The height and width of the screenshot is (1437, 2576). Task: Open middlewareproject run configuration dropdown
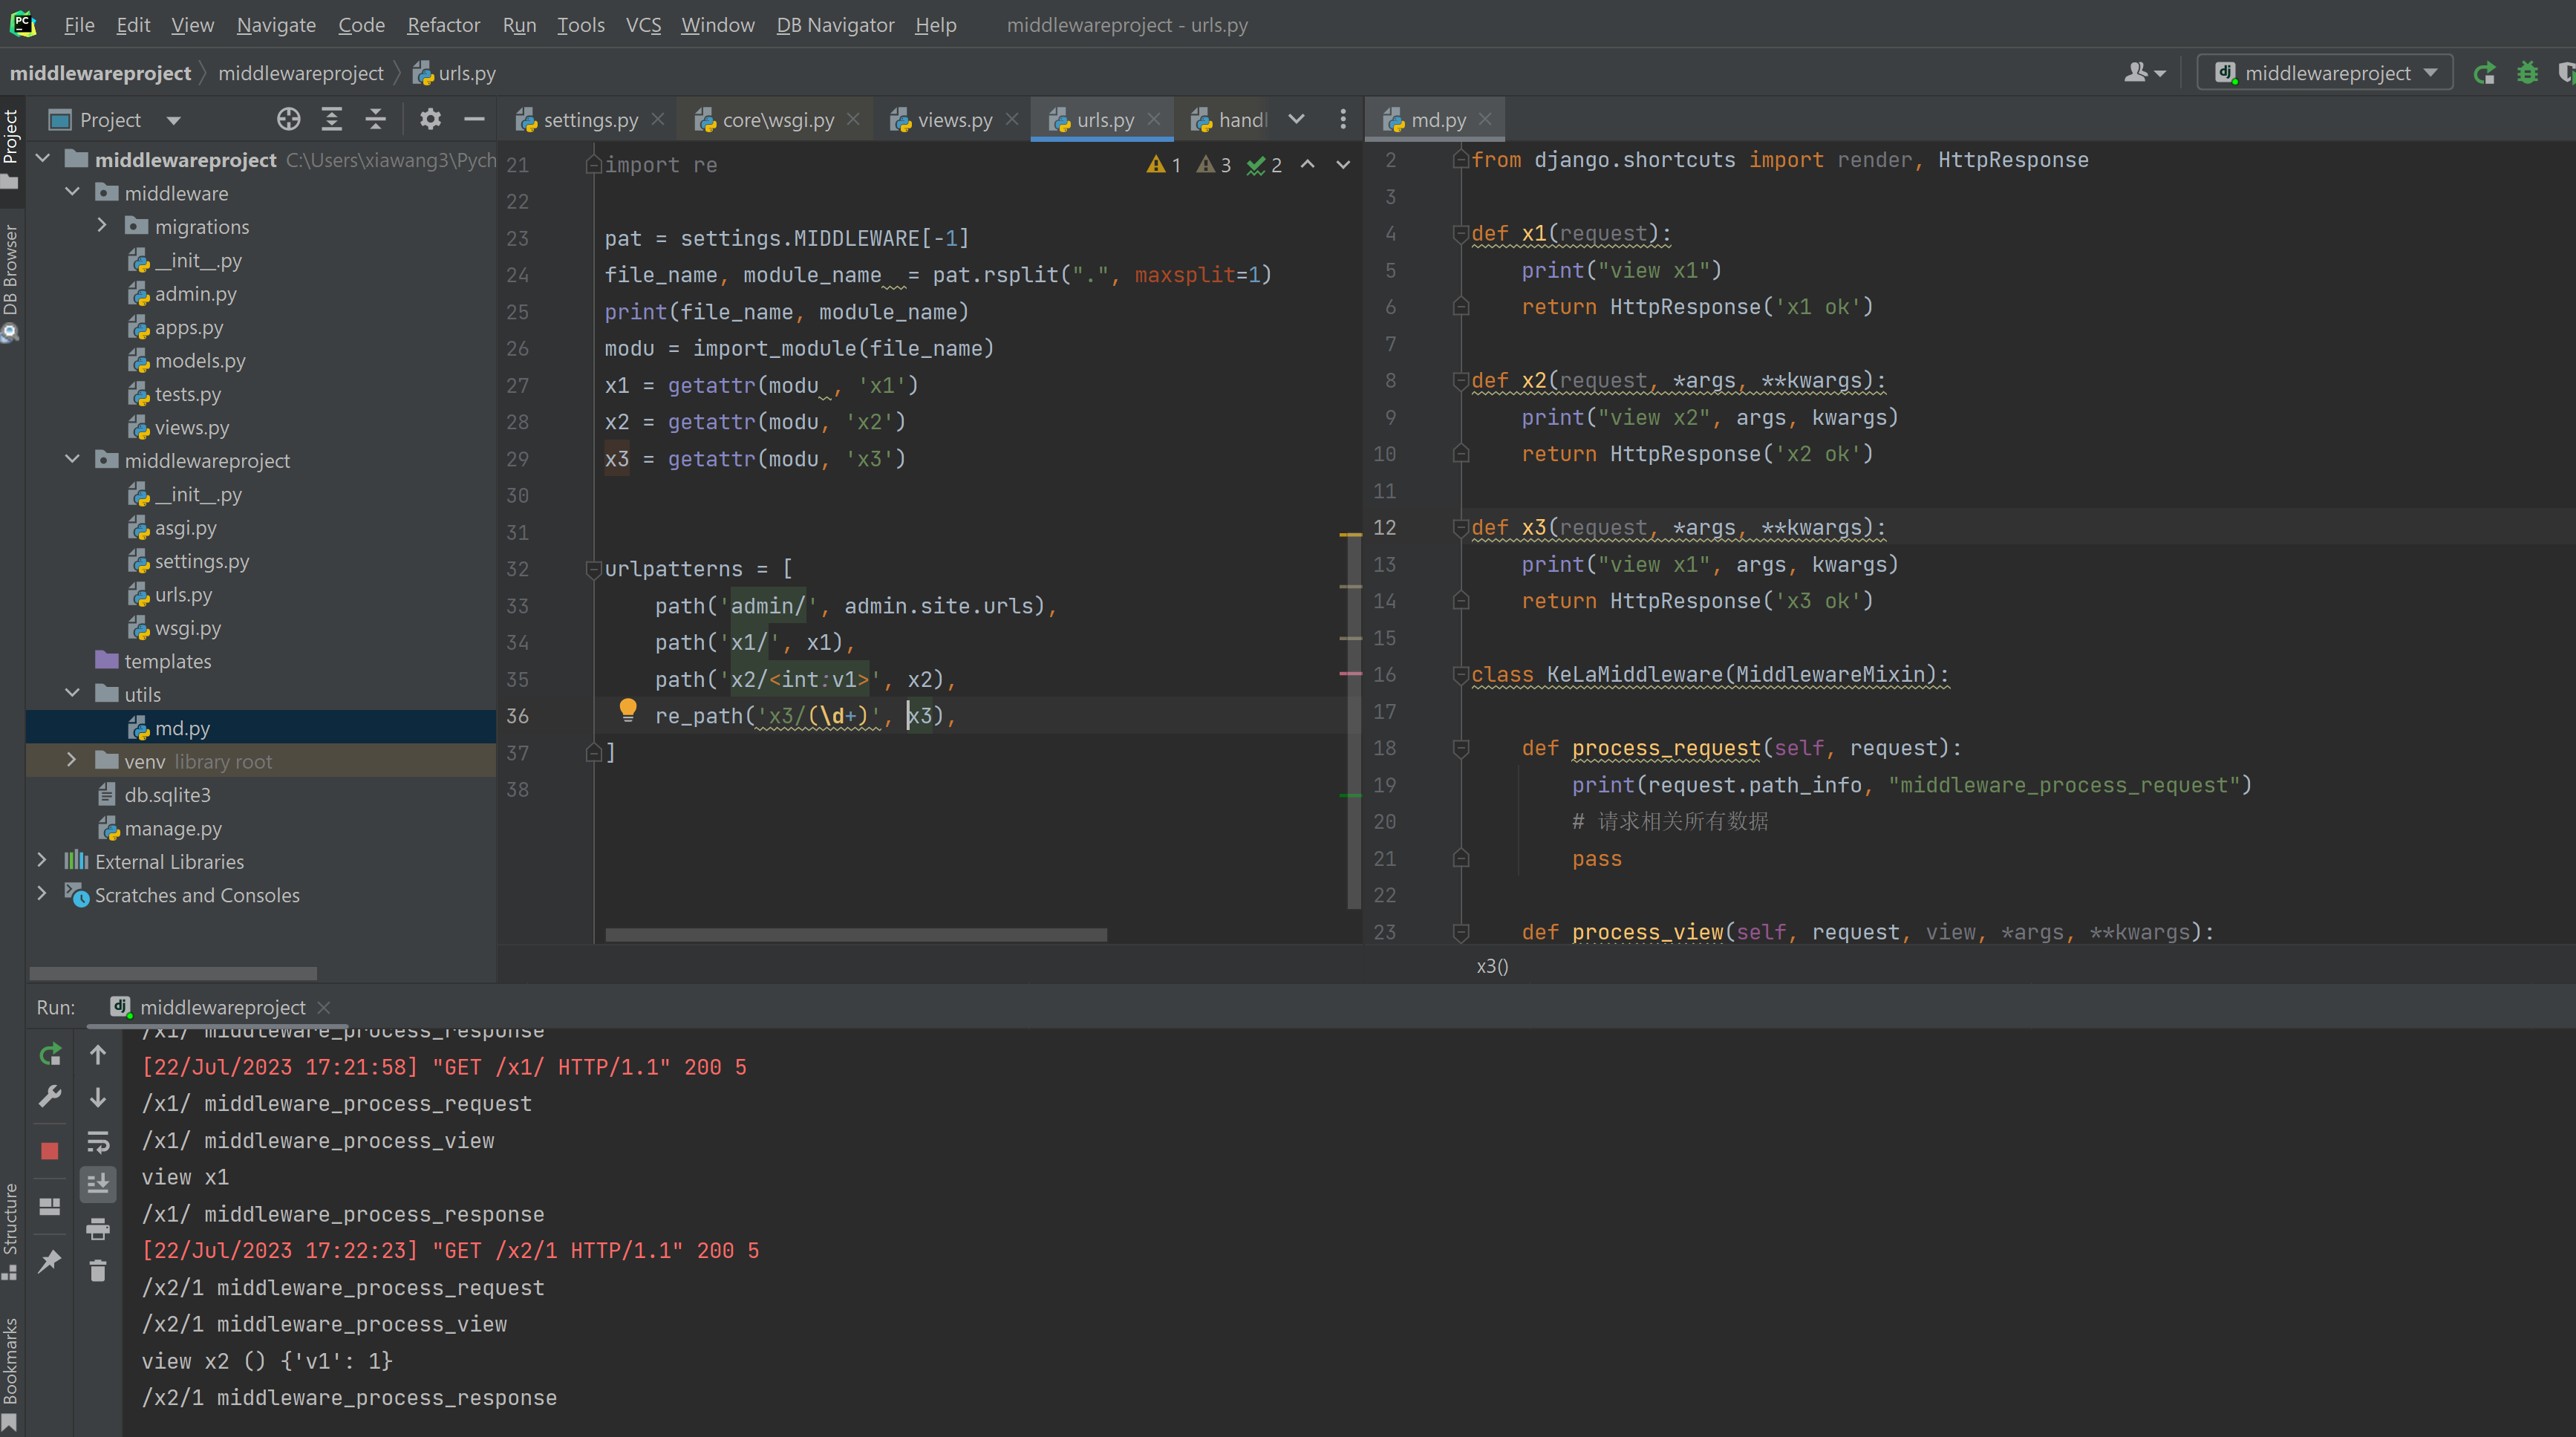pos(2325,73)
